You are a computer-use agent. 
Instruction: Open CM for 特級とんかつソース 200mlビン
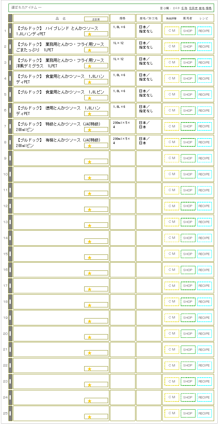(172, 126)
